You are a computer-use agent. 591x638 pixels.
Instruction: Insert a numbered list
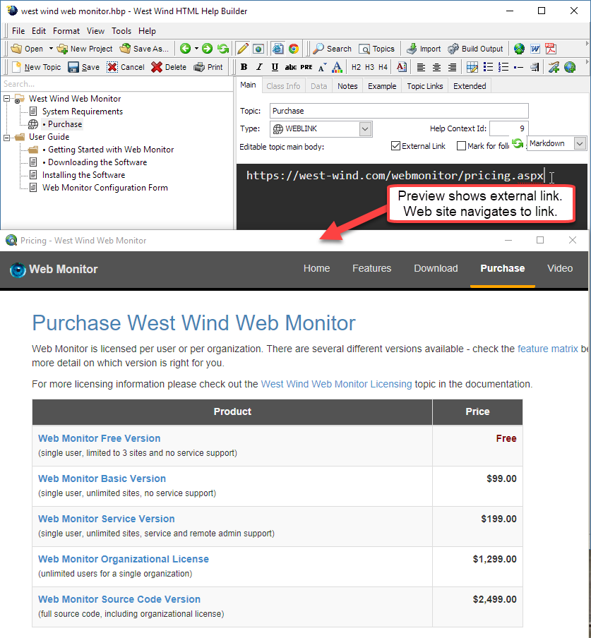[x=503, y=67]
